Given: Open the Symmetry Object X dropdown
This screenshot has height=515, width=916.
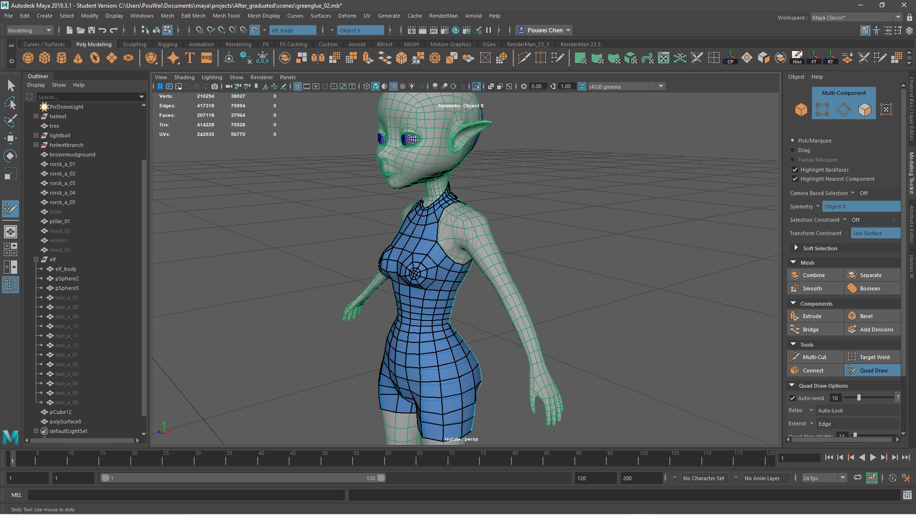Looking at the screenshot, I should pos(861,206).
